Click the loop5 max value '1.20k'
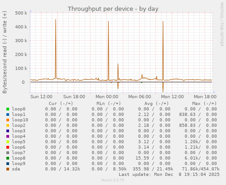The image size is (226, 185). [191, 142]
